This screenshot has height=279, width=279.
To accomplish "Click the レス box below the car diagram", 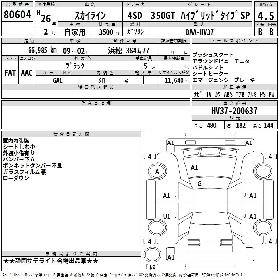I will [x=152, y=267].
